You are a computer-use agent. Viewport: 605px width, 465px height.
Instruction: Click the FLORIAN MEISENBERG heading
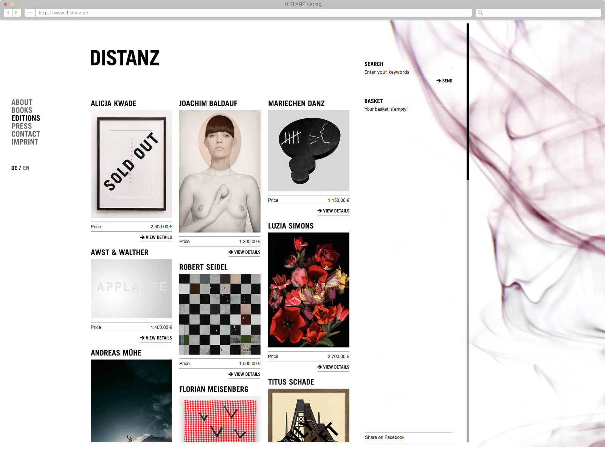point(214,389)
